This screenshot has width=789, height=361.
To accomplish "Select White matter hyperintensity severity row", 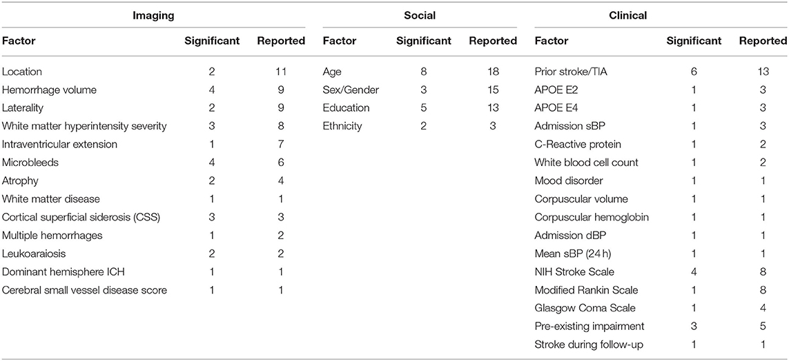I will click(x=153, y=126).
